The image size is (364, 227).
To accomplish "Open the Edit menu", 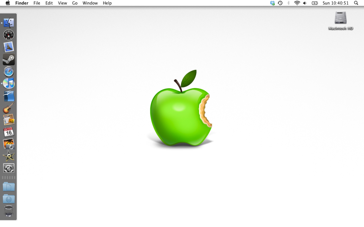I will point(49,3).
